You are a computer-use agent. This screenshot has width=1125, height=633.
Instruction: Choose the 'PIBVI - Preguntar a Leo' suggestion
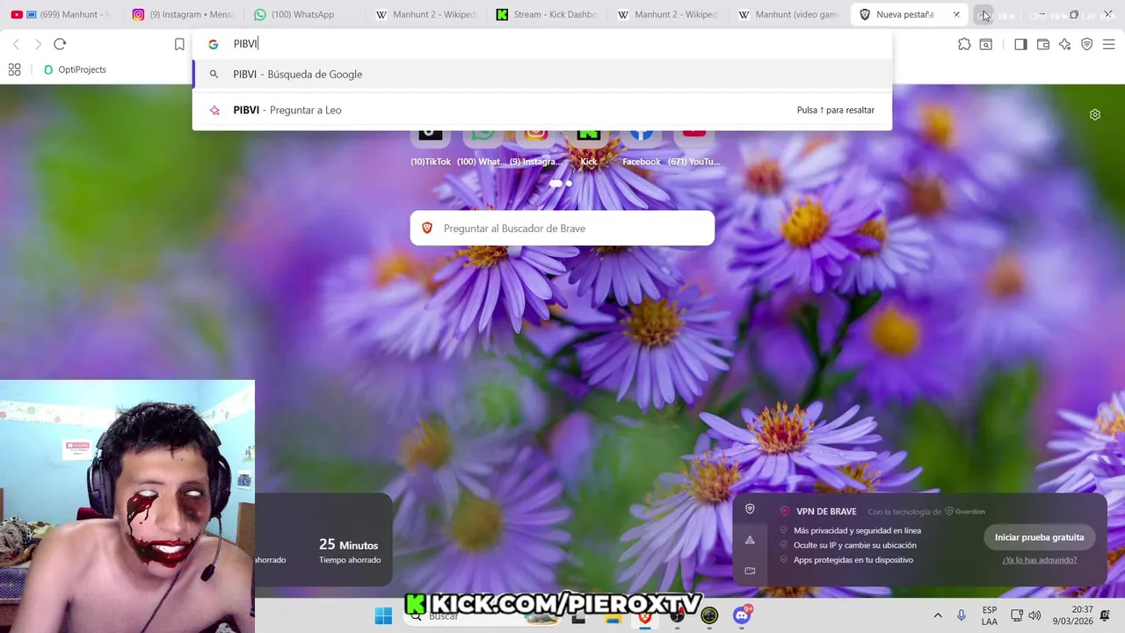[541, 110]
